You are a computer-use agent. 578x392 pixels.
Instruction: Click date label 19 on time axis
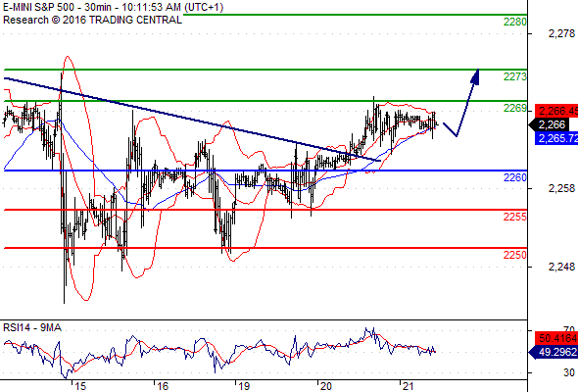coord(244,386)
